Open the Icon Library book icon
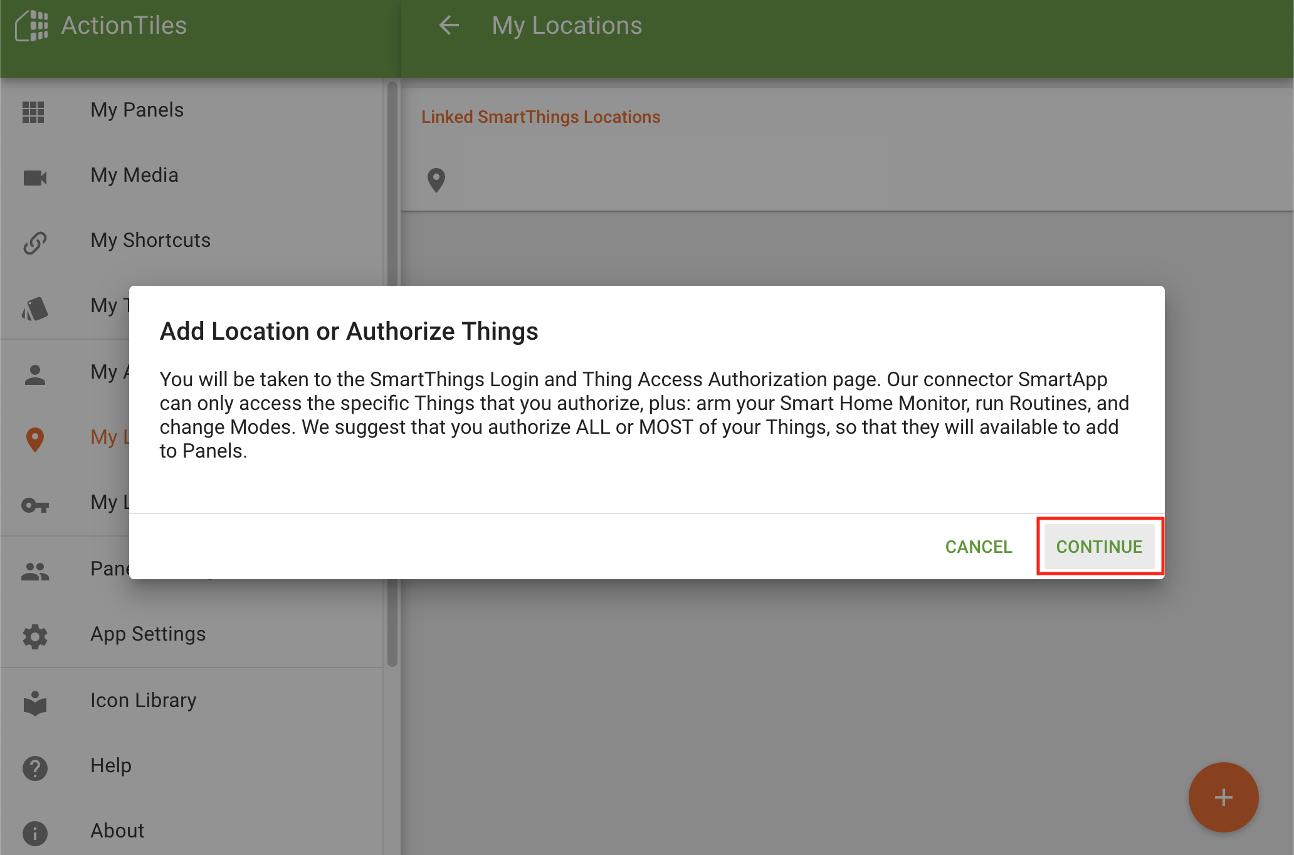The image size is (1294, 855). [x=33, y=700]
